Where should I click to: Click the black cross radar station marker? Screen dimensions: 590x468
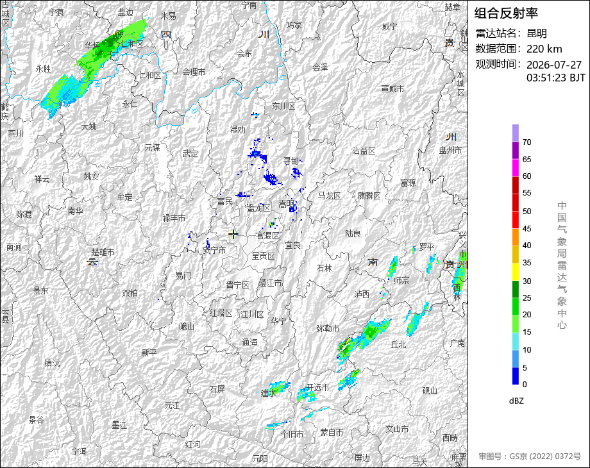click(x=233, y=234)
